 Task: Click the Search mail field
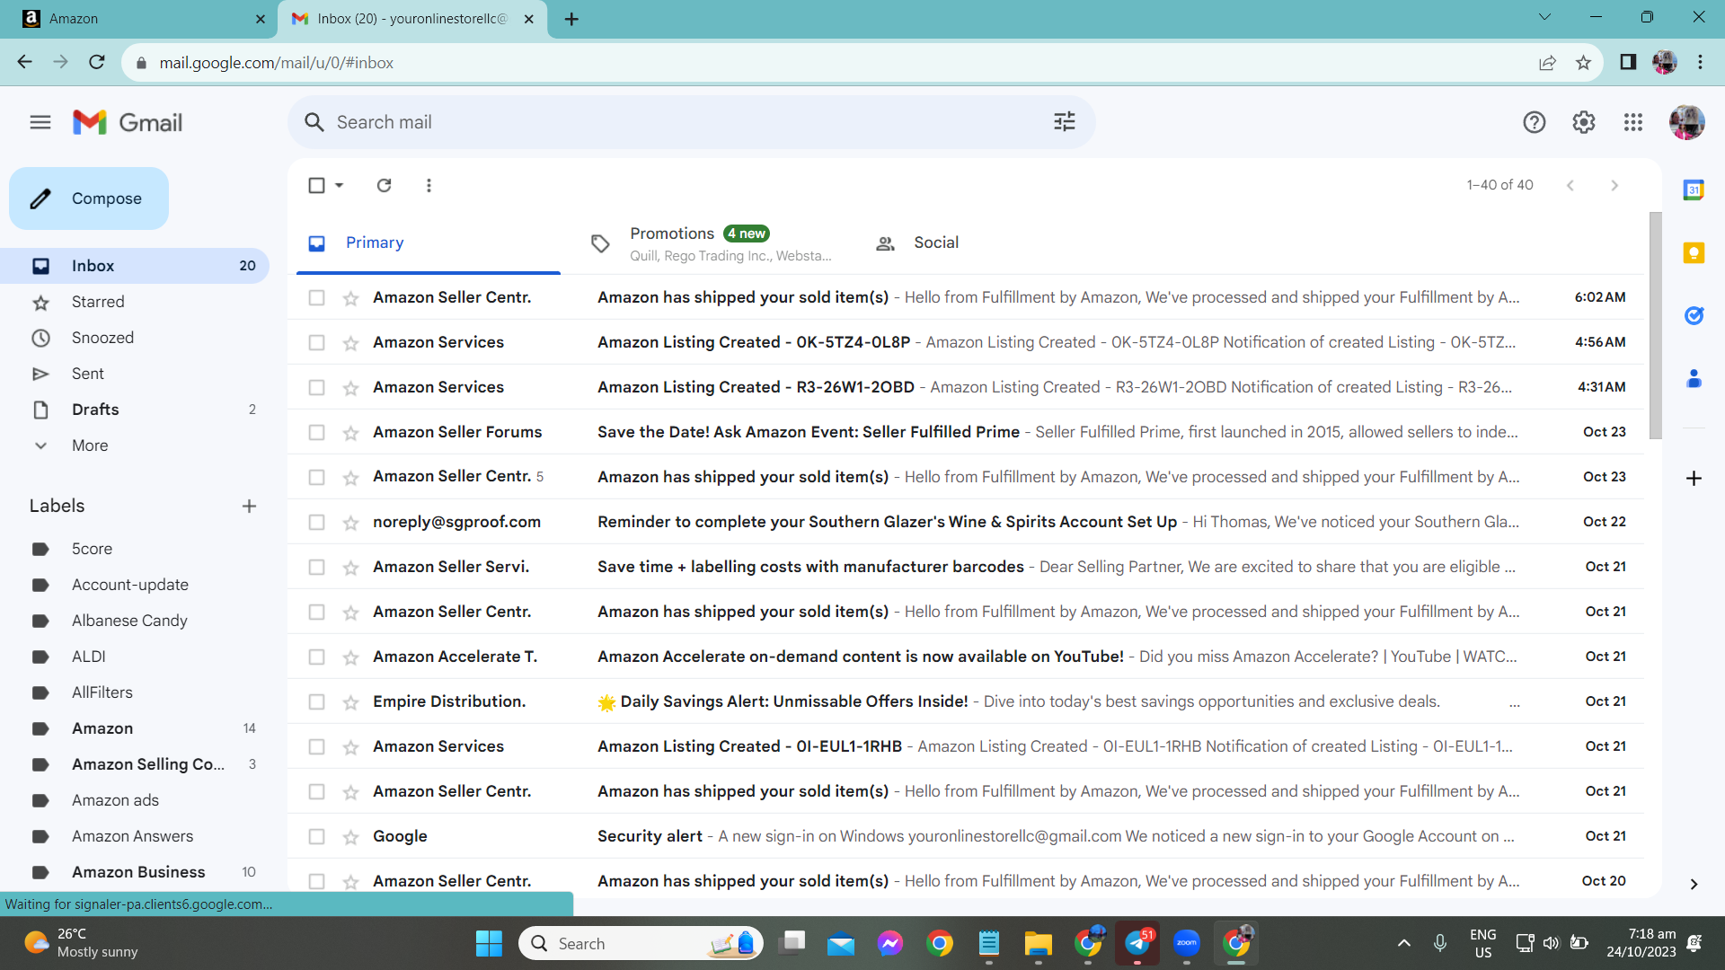point(692,122)
